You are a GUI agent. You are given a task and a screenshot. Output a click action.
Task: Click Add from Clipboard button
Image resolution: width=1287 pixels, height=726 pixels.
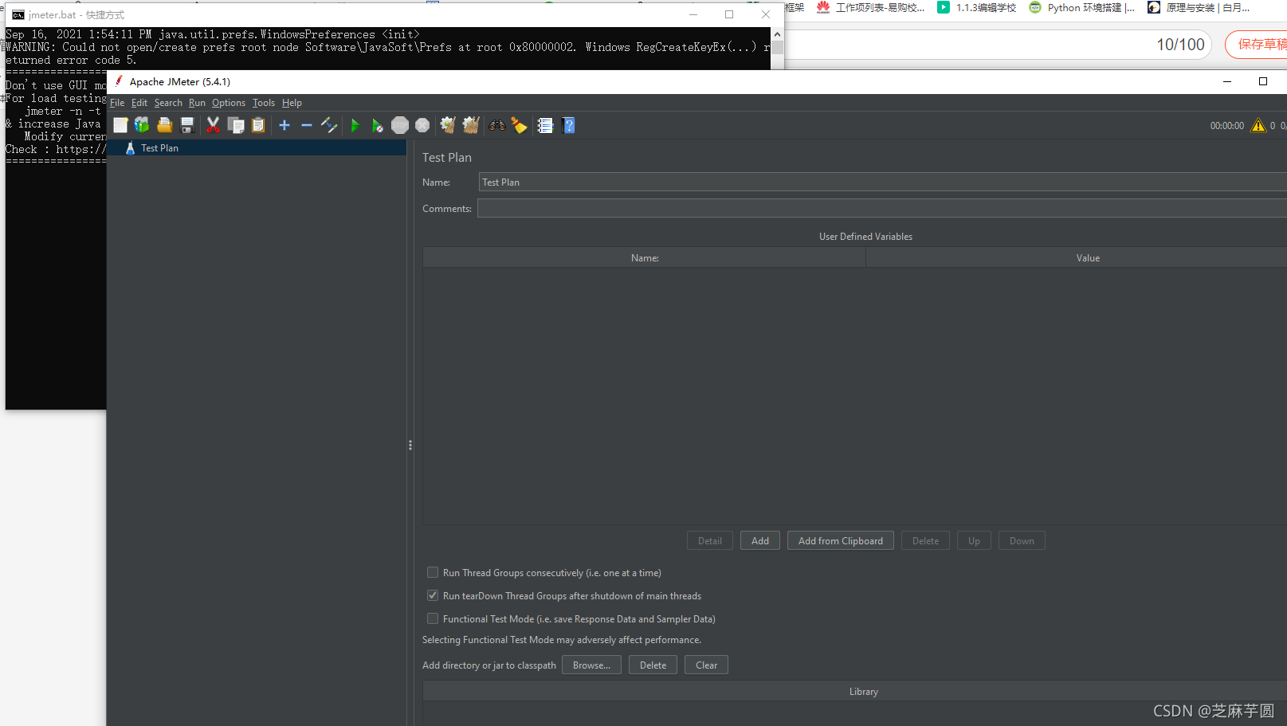pyautogui.click(x=841, y=541)
